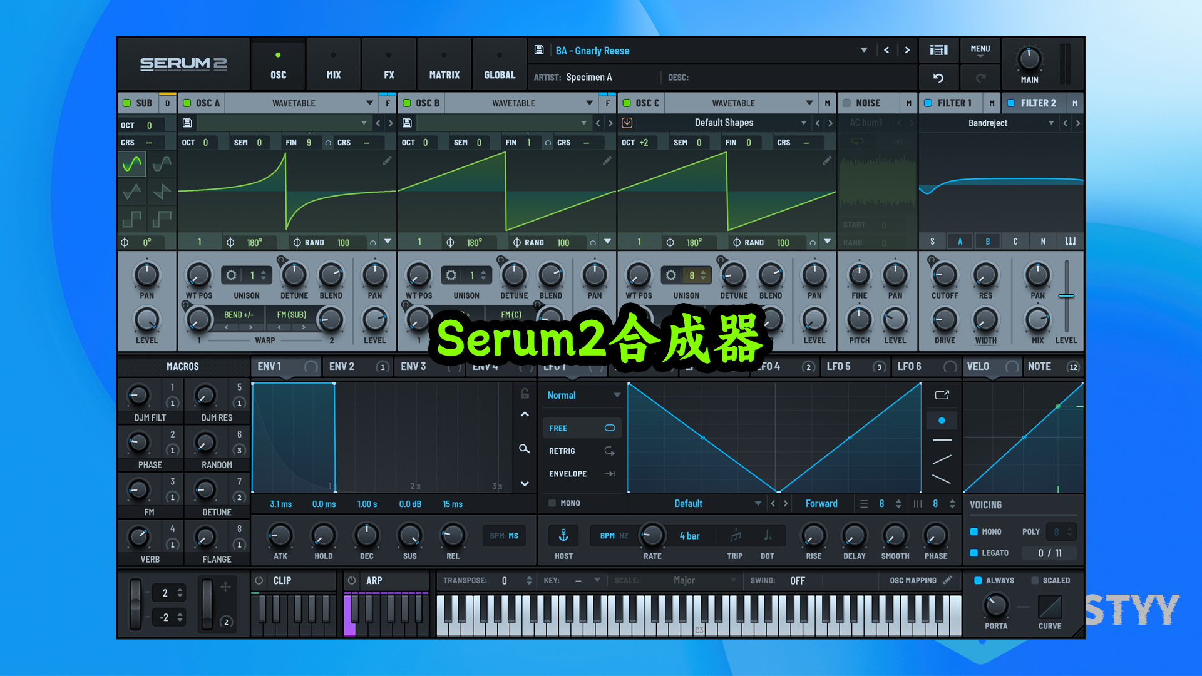The width and height of the screenshot is (1202, 676).
Task: Click the undo arrow icon
Action: click(938, 77)
